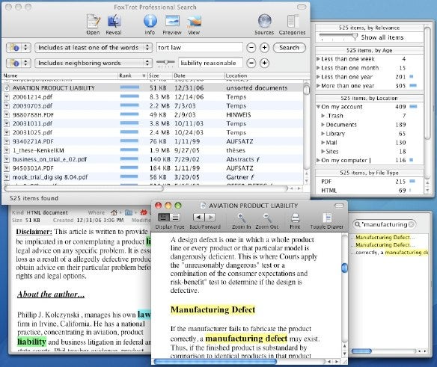The height and width of the screenshot is (367, 437).
Task: Select the 'AVIATION PRODUCT LIABILITY' result row
Action: (x=152, y=87)
